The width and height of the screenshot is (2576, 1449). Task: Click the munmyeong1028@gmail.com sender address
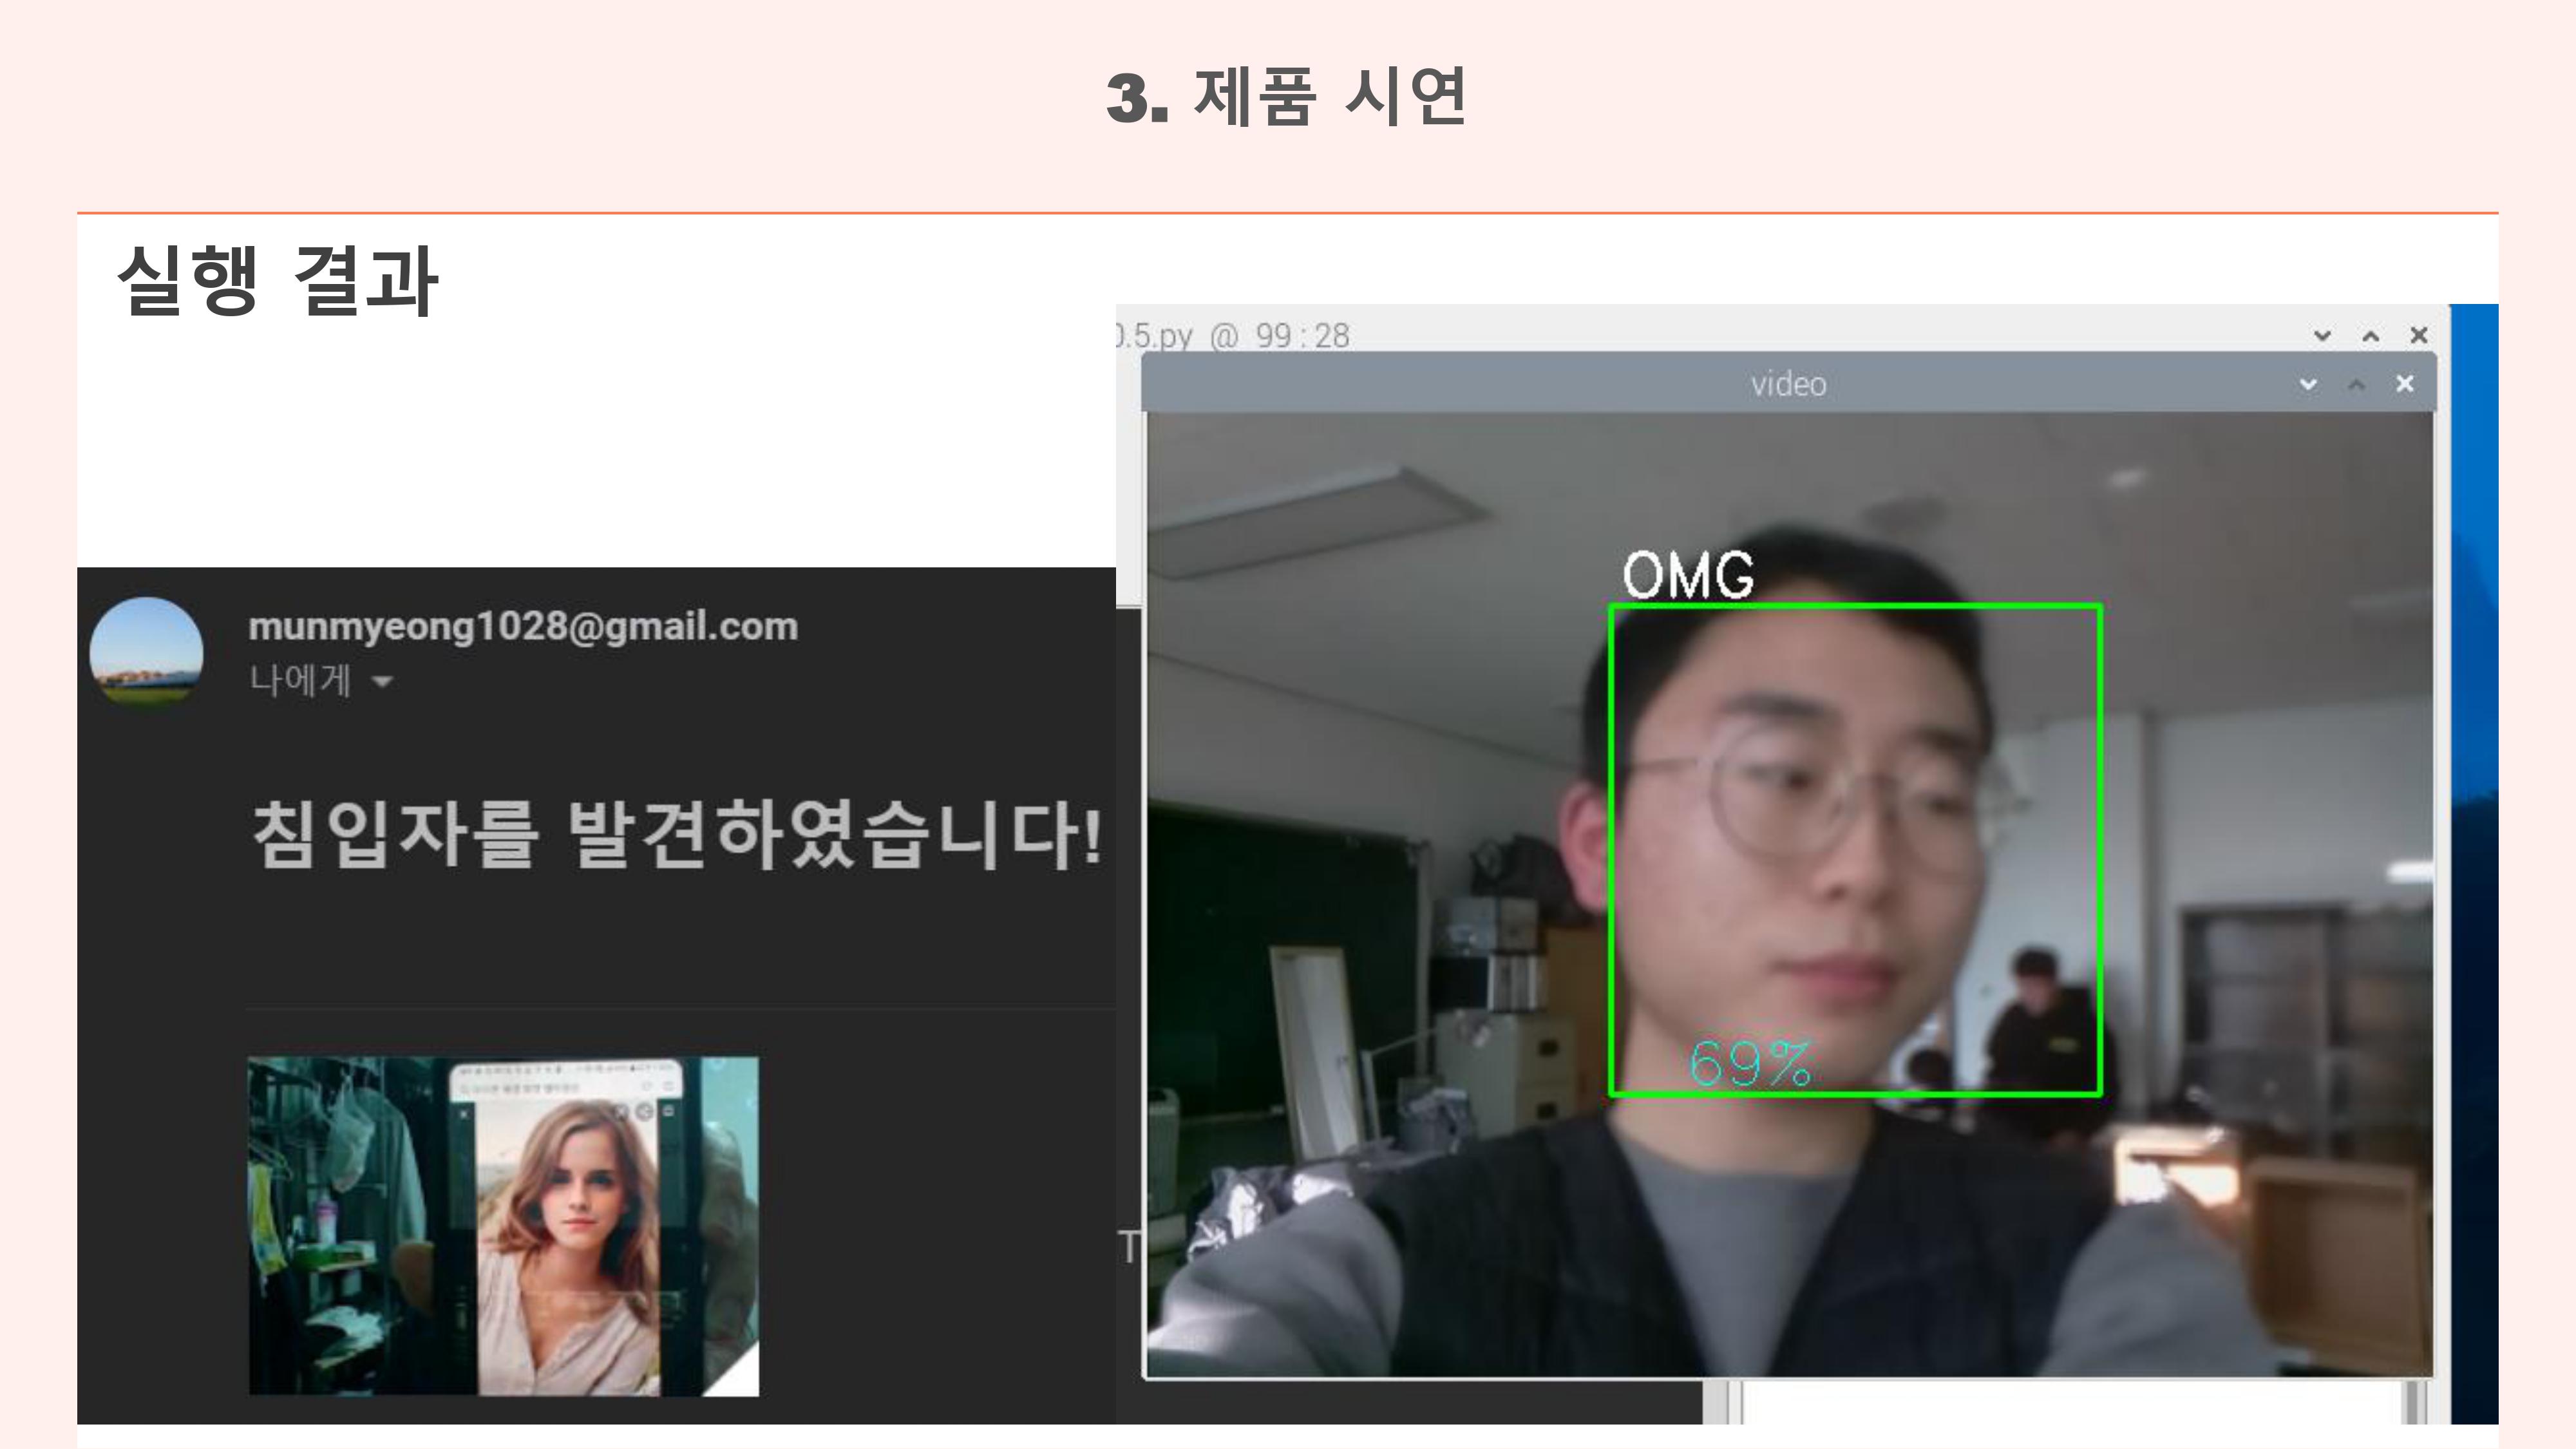521,625
